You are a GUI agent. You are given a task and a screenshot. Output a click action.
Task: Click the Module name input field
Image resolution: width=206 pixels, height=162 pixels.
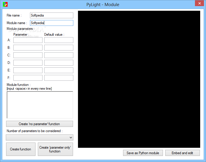51,23
